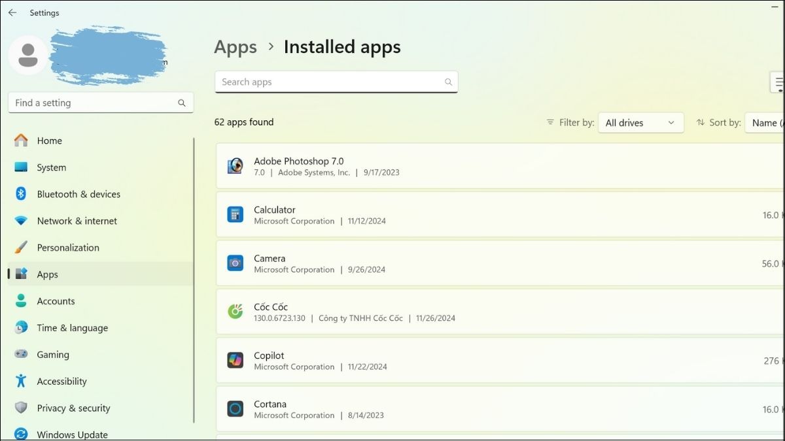
Task: Click the System monitor icon
Action: (x=21, y=167)
